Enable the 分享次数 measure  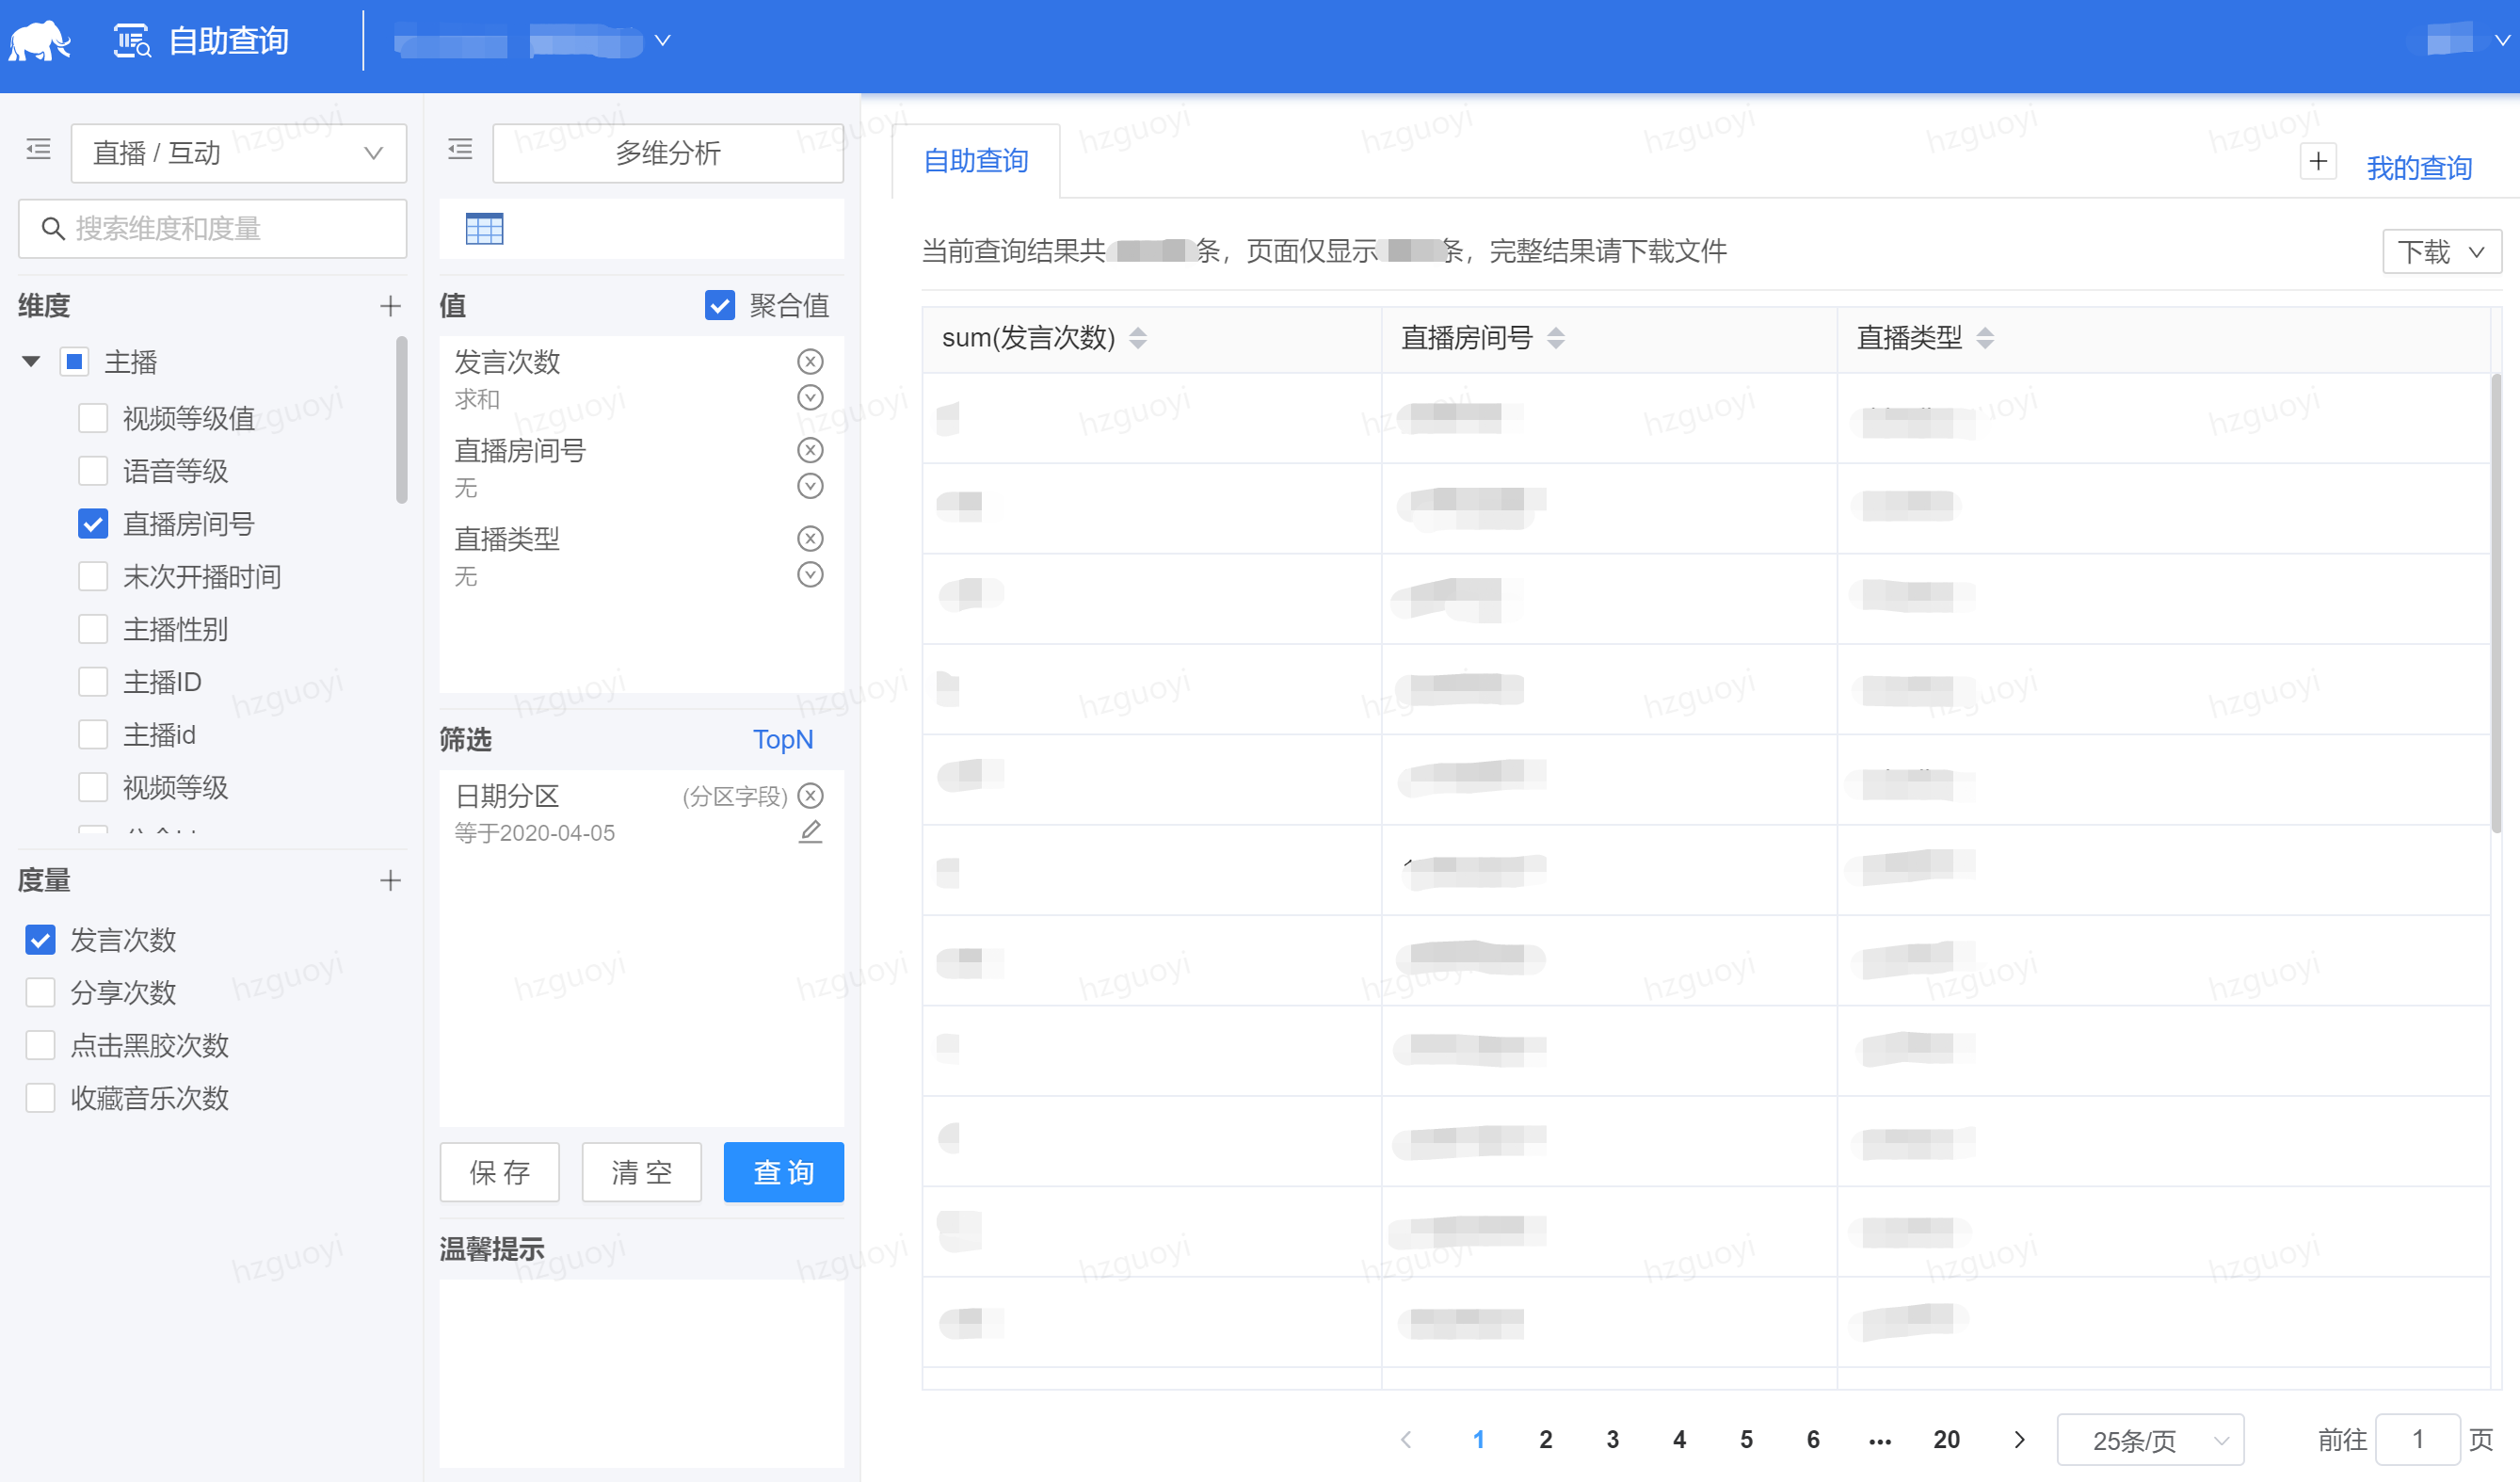coord(40,992)
